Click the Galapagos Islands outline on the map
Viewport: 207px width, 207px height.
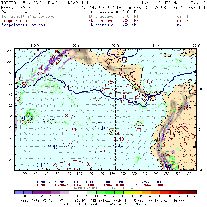112,132
